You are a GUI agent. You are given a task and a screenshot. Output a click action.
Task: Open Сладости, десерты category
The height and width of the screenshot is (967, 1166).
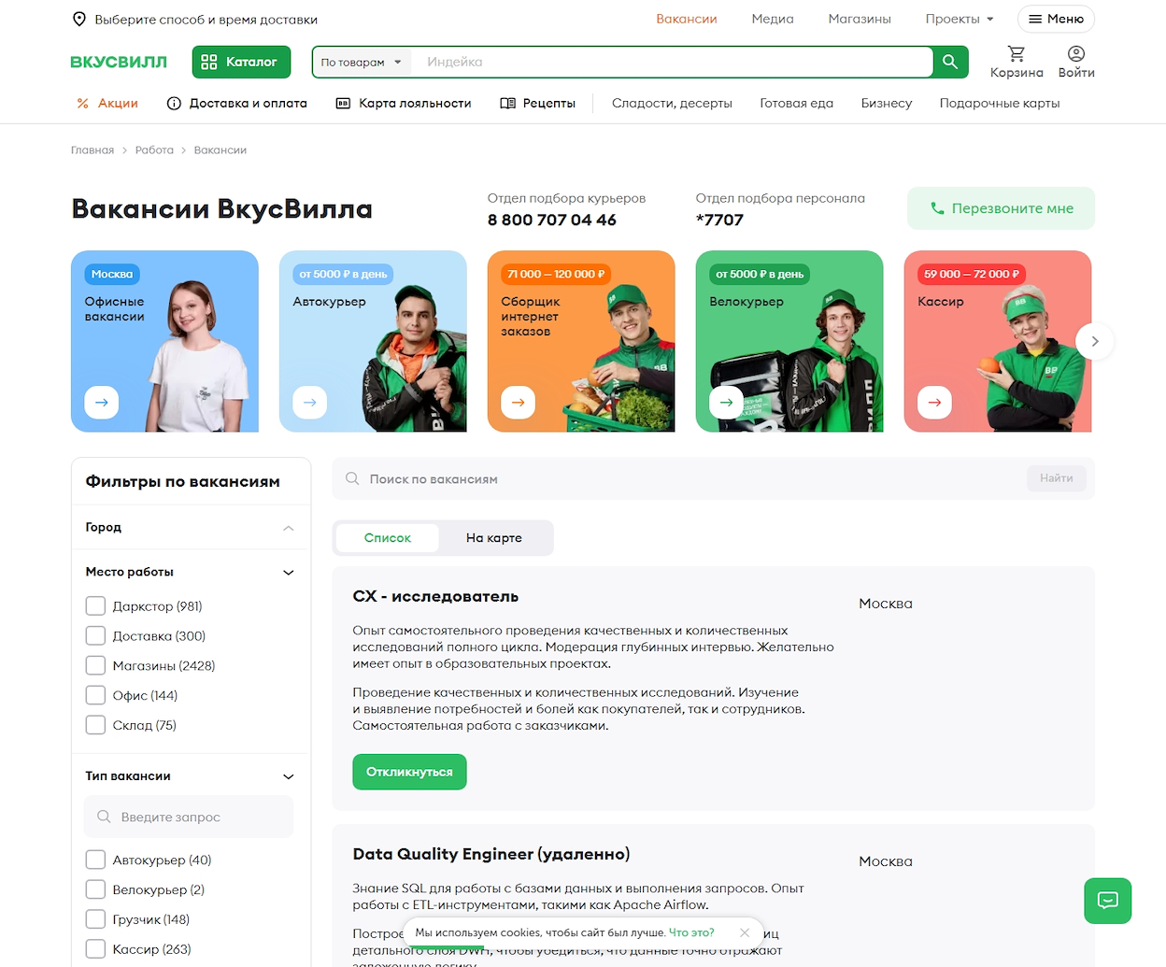click(x=672, y=103)
